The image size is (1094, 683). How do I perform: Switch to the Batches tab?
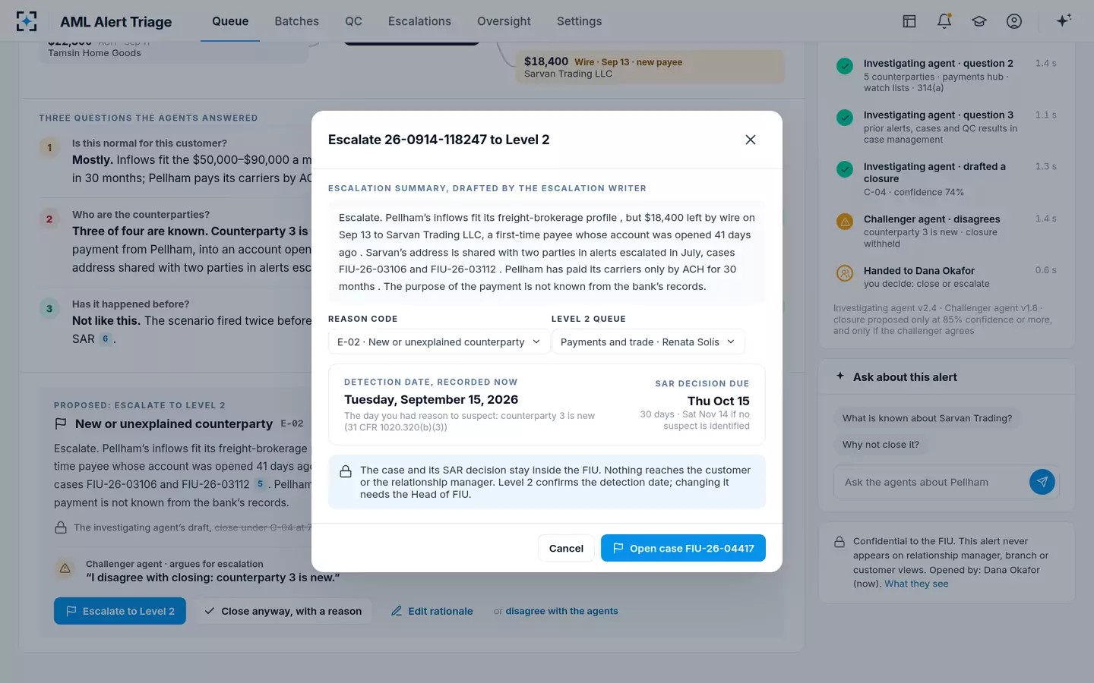pos(297,21)
